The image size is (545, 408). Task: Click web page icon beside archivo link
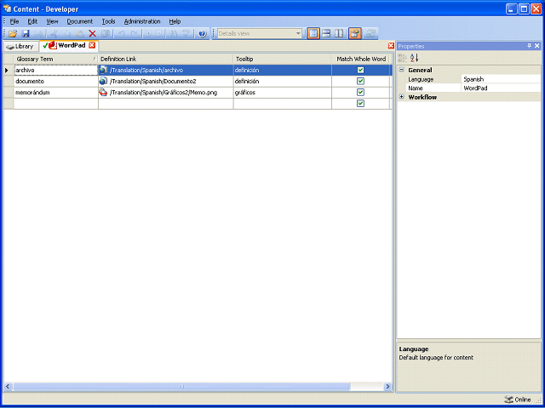(103, 70)
